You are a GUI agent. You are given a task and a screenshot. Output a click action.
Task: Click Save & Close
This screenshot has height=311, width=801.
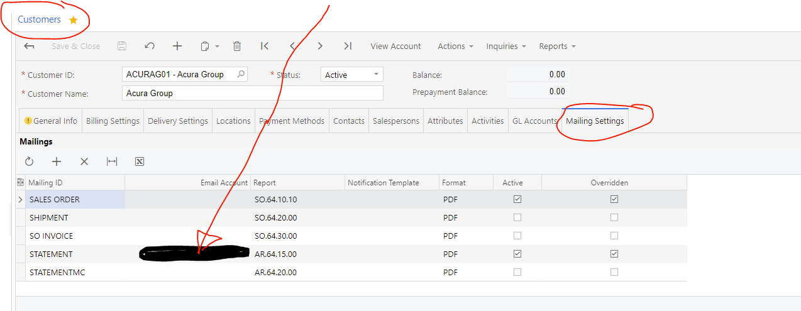(75, 46)
